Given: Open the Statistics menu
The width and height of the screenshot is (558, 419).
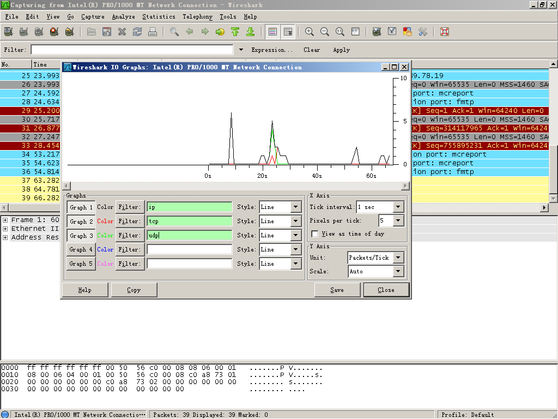Looking at the screenshot, I should (159, 17).
